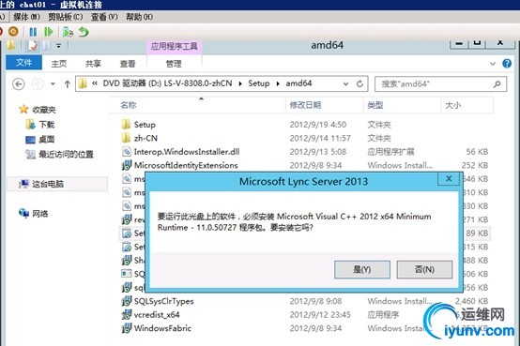Open the 查看 (View) menu of VM connection

[104, 17]
